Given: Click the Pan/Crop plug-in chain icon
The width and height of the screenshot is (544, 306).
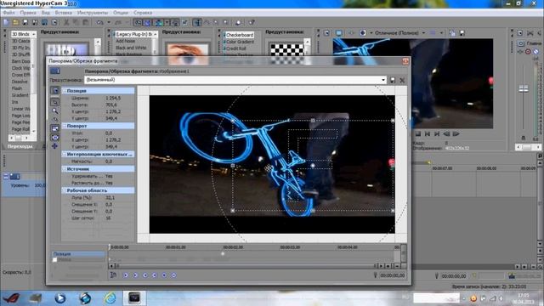Looking at the screenshot, I should point(55,71).
